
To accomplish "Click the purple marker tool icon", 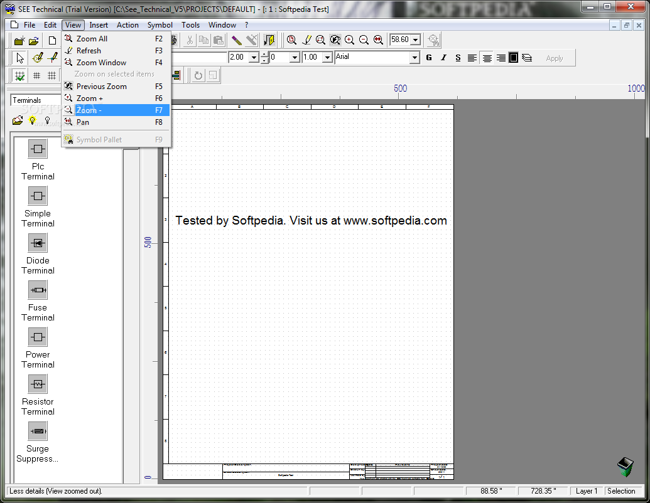I will (x=236, y=40).
